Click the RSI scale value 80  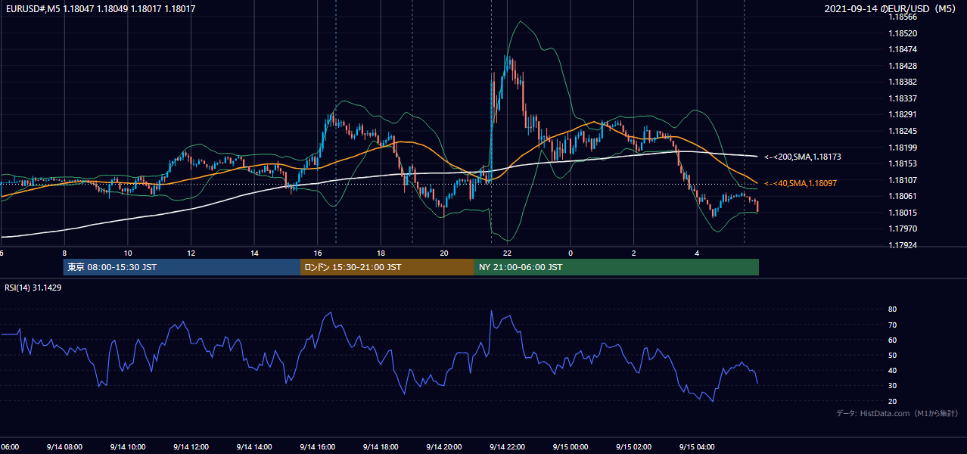(x=892, y=309)
